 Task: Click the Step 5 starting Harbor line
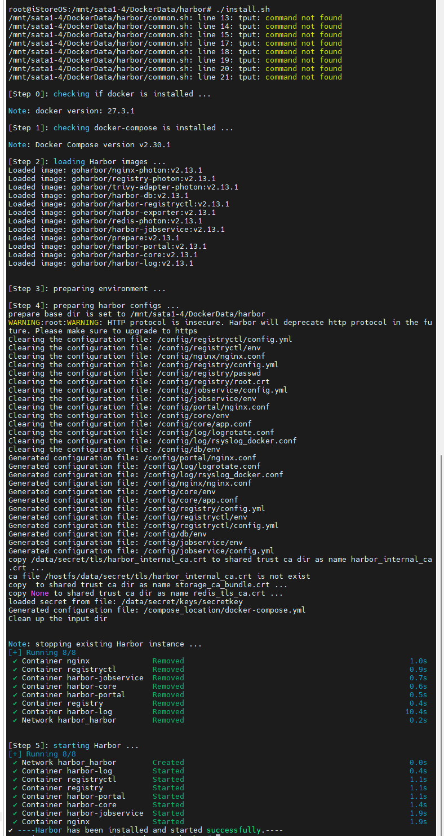pyautogui.click(x=73, y=745)
